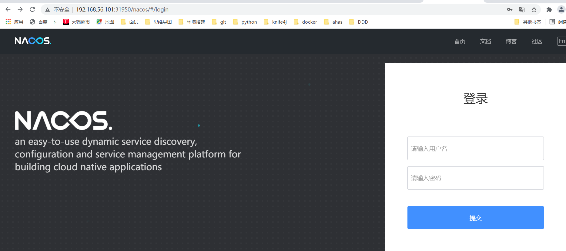Open the knife4j bookmark folder
This screenshot has width=566, height=251.
coord(275,22)
